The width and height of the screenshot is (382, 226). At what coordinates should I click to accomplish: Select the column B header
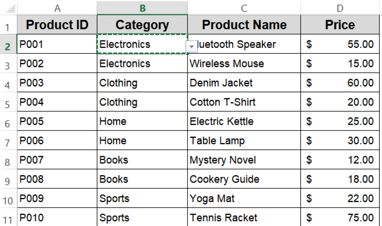[x=142, y=8]
